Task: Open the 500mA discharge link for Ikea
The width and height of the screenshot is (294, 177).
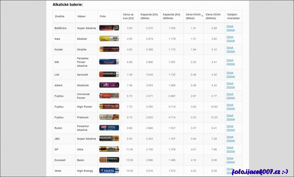Action: (230, 41)
